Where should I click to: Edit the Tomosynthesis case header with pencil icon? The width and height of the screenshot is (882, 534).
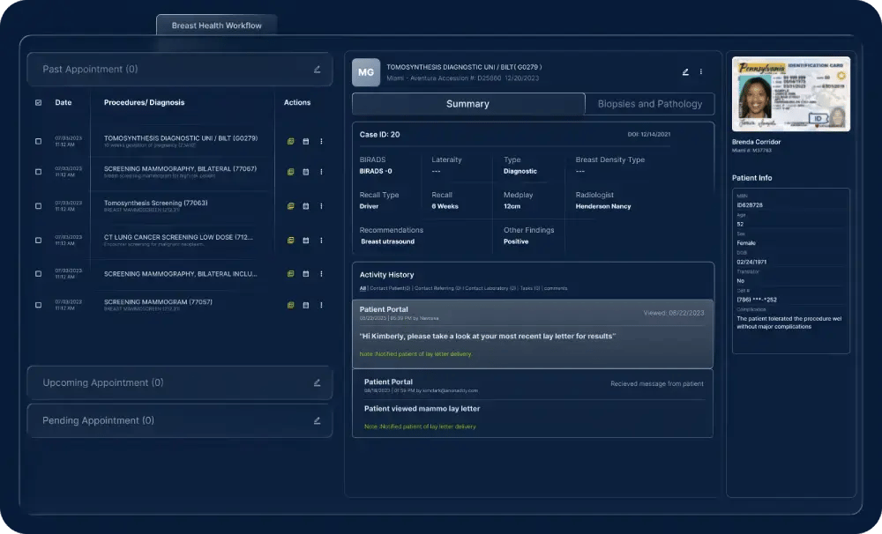pyautogui.click(x=685, y=72)
